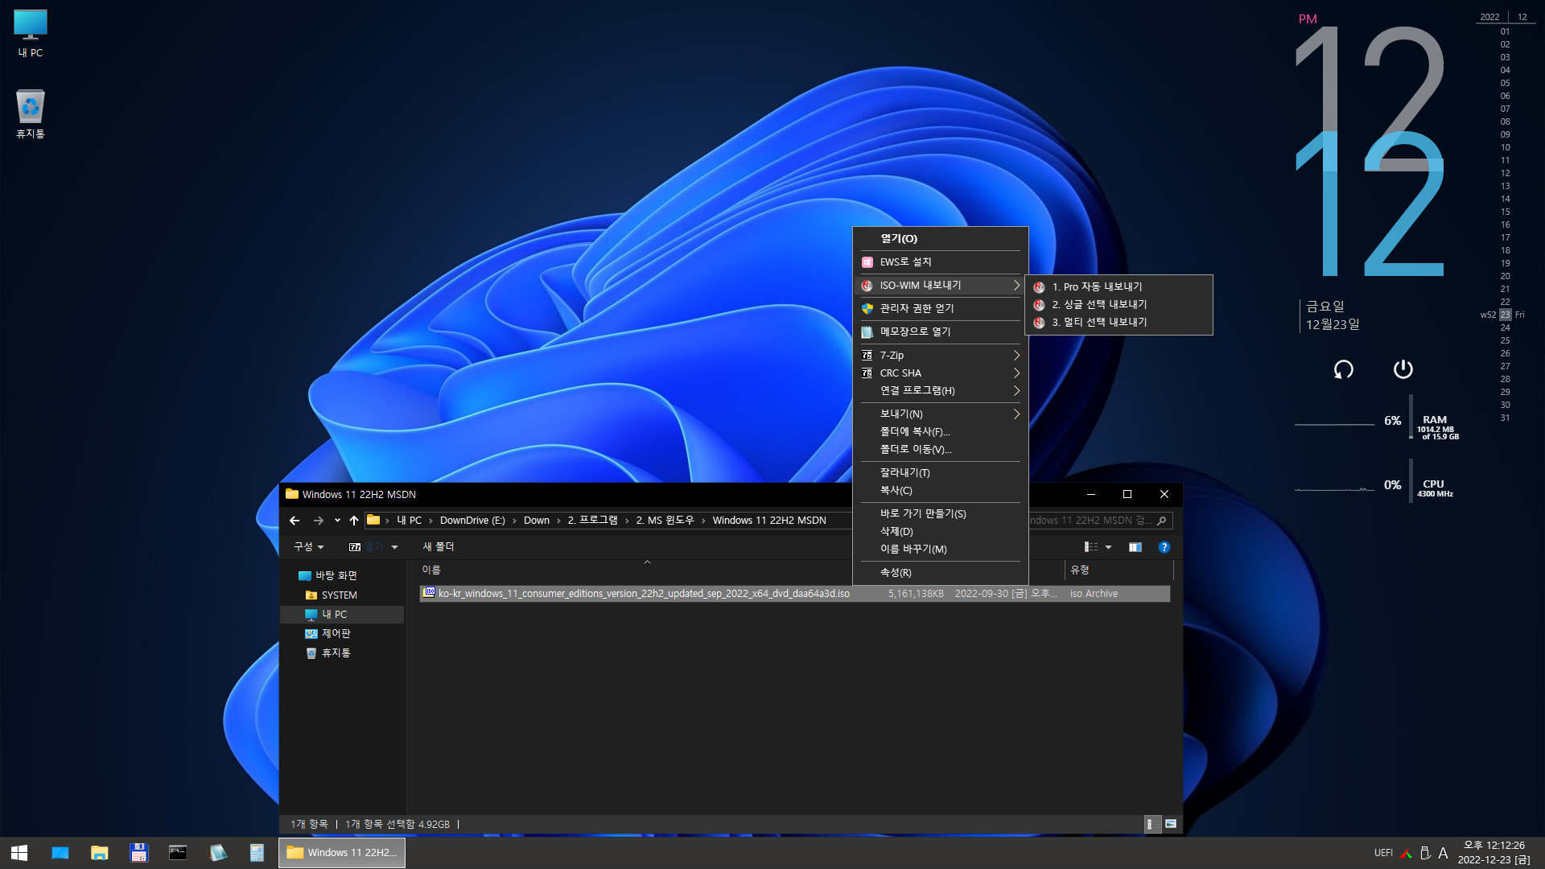Open the 휴지통 recycle bin desktop icon
This screenshot has width=1545, height=869.
coord(31,113)
